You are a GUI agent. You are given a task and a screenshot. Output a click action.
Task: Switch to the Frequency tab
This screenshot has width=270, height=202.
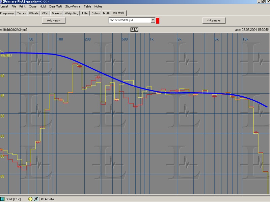[7, 13]
